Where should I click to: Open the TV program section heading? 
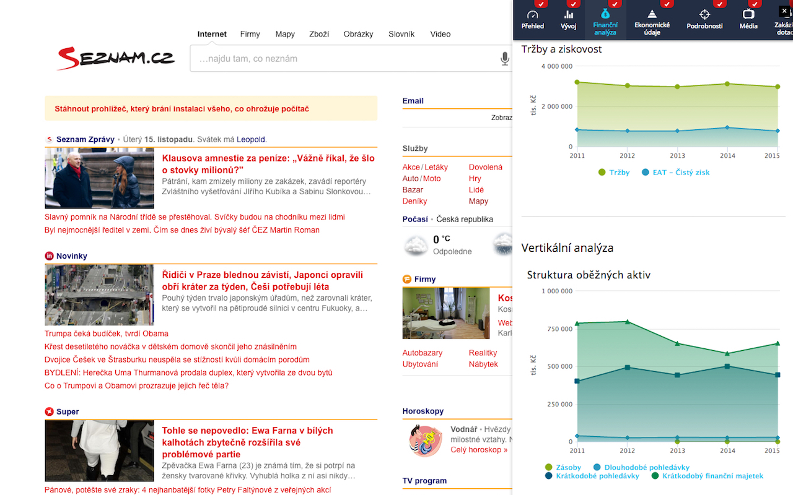click(x=424, y=481)
